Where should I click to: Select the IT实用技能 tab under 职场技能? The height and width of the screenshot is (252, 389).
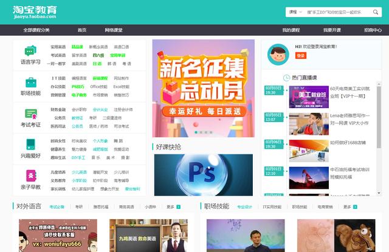[272, 207]
